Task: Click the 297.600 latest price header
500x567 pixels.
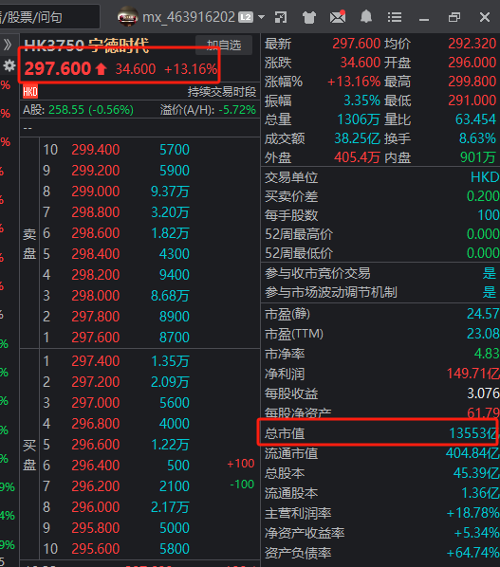Action: [58, 68]
